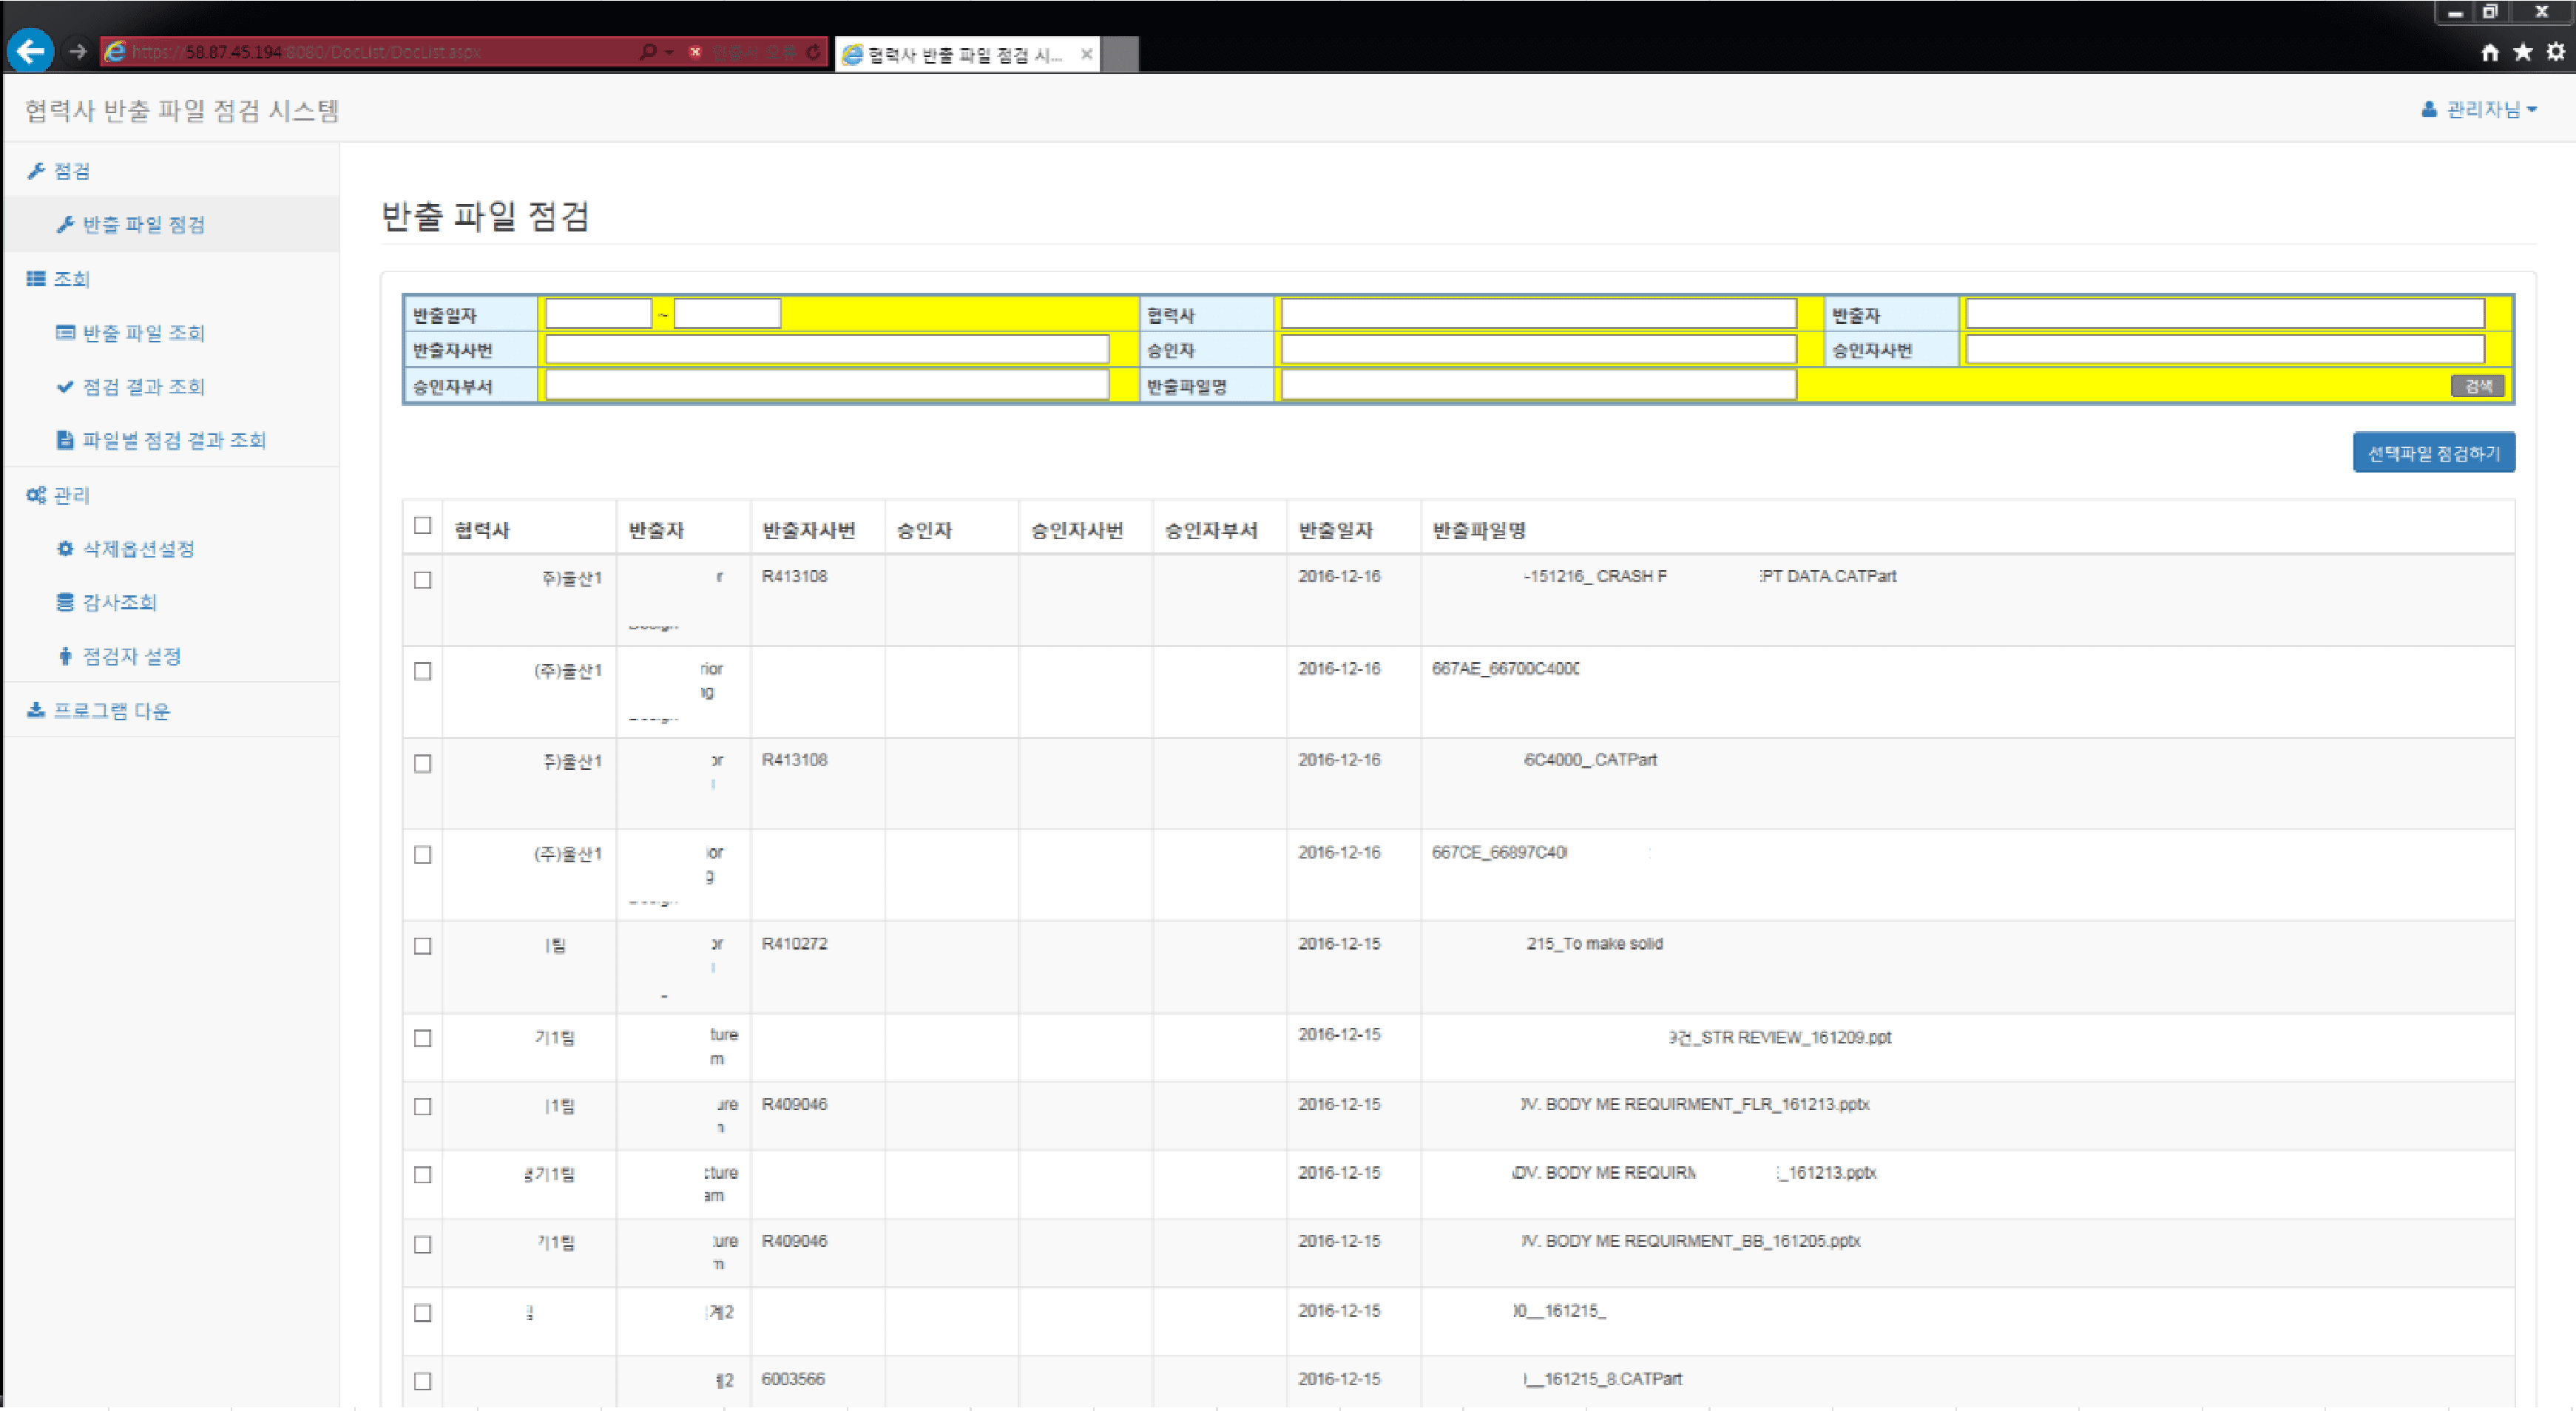Click the browser address bar URL

306,52
